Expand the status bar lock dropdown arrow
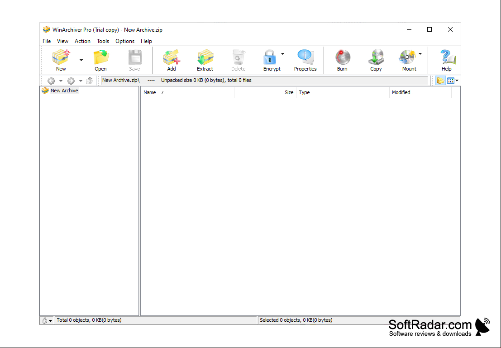 point(51,320)
